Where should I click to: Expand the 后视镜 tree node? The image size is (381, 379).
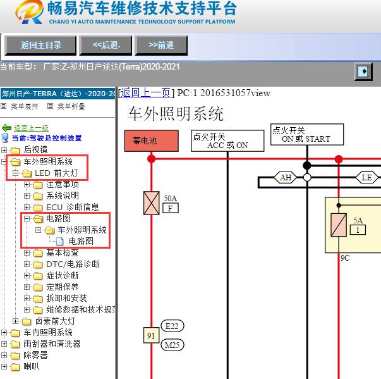(4, 150)
